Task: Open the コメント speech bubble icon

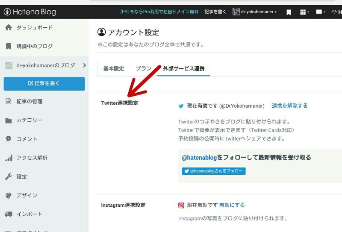Action: pyautogui.click(x=9, y=139)
